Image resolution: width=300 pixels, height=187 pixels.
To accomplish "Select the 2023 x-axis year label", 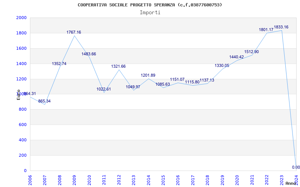I will coord(282,180).
